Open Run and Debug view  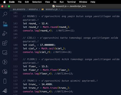tap(5, 33)
